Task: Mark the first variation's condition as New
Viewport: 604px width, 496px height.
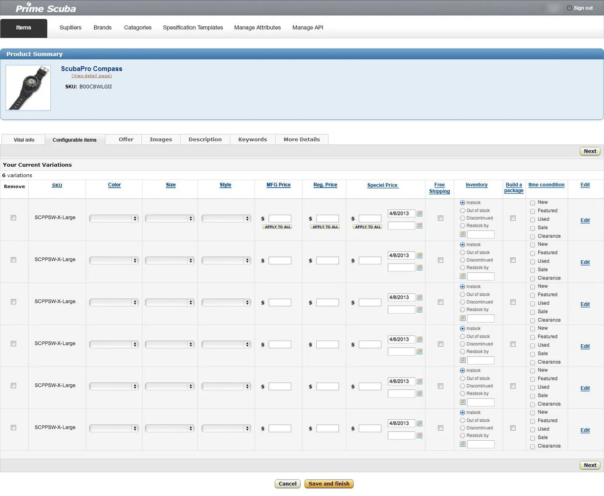Action: coord(532,203)
